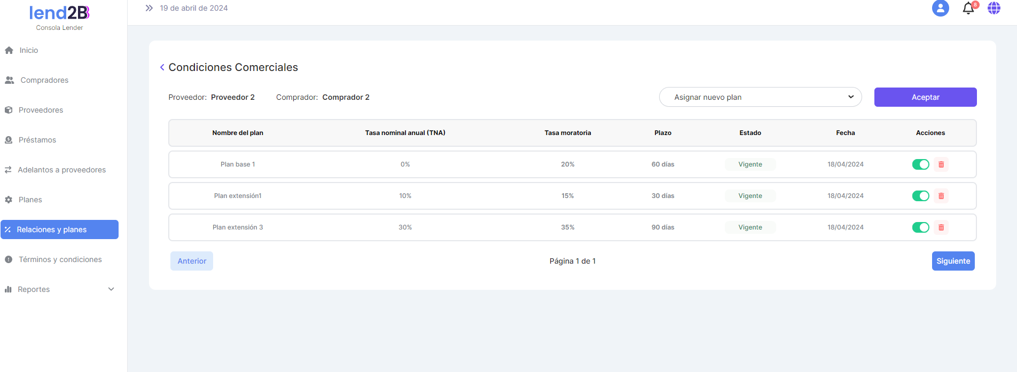Disable the Plan base 1 toggle
Viewport: 1017px width, 372px height.
click(920, 164)
